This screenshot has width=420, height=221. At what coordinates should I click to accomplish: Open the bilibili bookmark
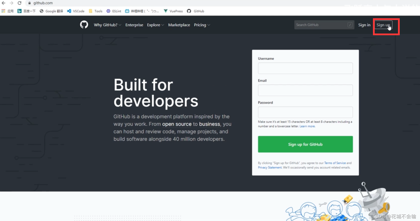click(142, 11)
